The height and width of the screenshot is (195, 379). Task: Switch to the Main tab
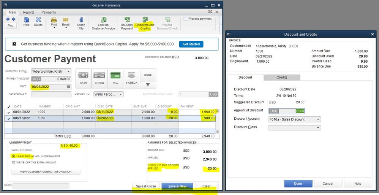tap(12, 12)
